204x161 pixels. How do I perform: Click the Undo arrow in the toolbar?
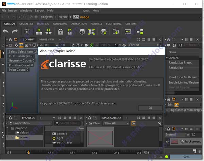pos(6,32)
